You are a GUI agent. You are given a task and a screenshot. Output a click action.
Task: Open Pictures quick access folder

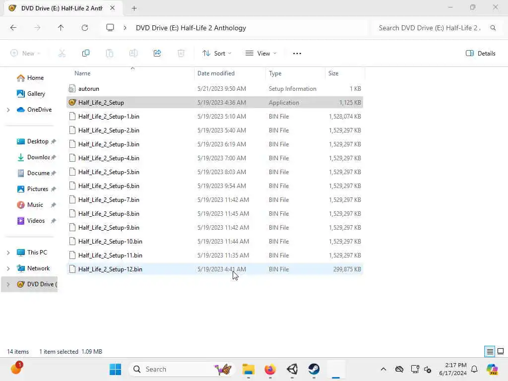pyautogui.click(x=32, y=189)
